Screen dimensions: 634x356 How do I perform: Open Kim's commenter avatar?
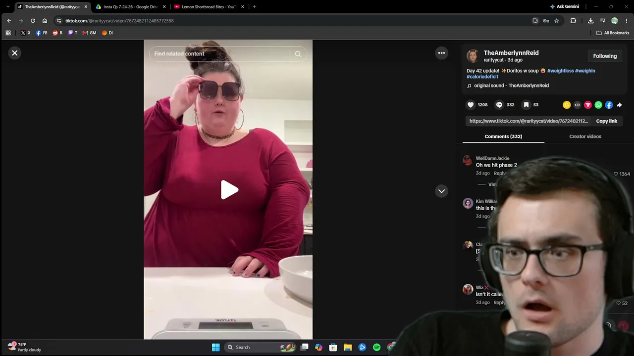coord(468,203)
